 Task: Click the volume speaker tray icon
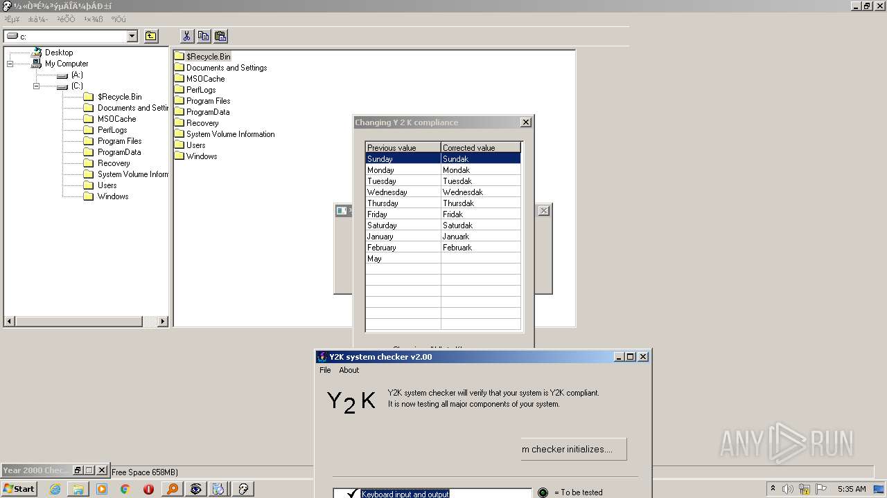pyautogui.click(x=788, y=489)
